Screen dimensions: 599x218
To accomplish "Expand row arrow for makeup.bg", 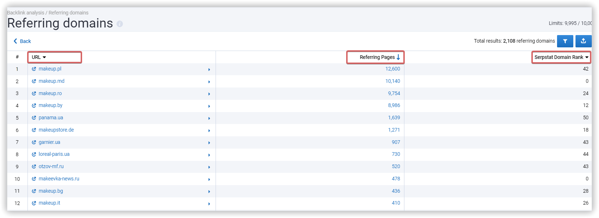I will 209,192.
